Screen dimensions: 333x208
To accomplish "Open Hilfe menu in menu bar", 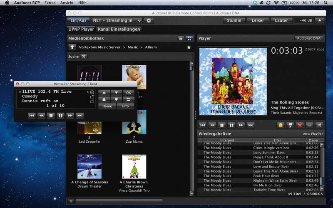I will [x=82, y=3].
